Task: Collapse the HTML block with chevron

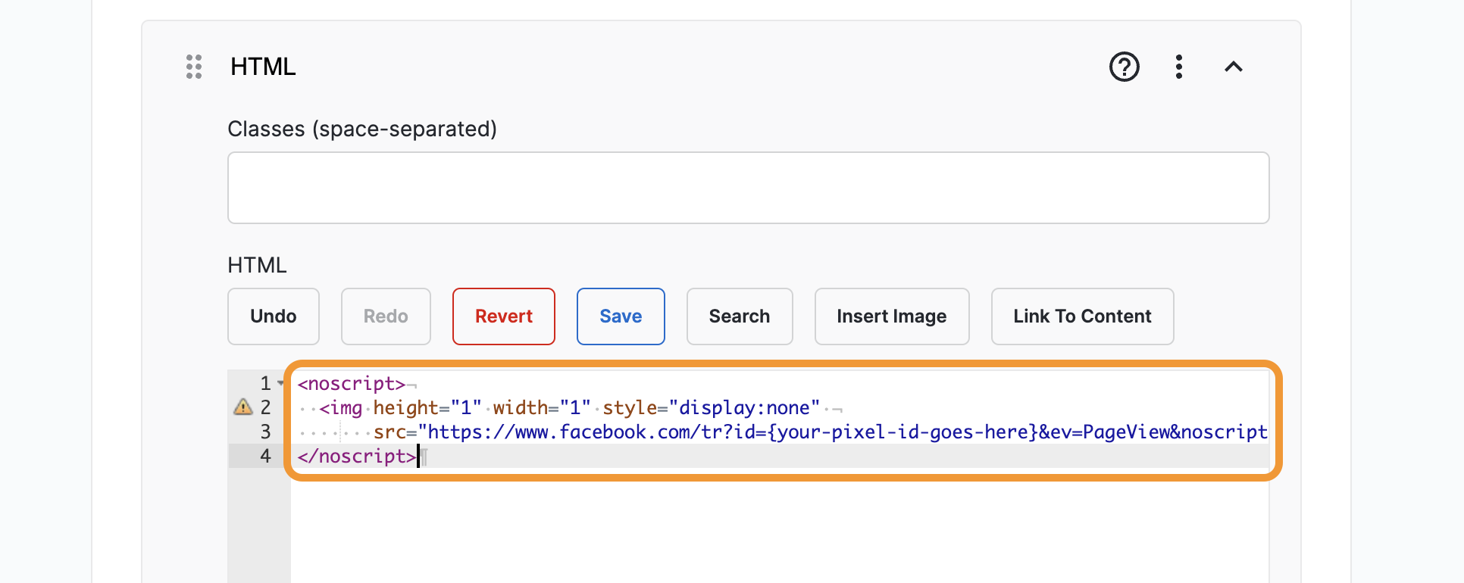Action: click(x=1234, y=67)
